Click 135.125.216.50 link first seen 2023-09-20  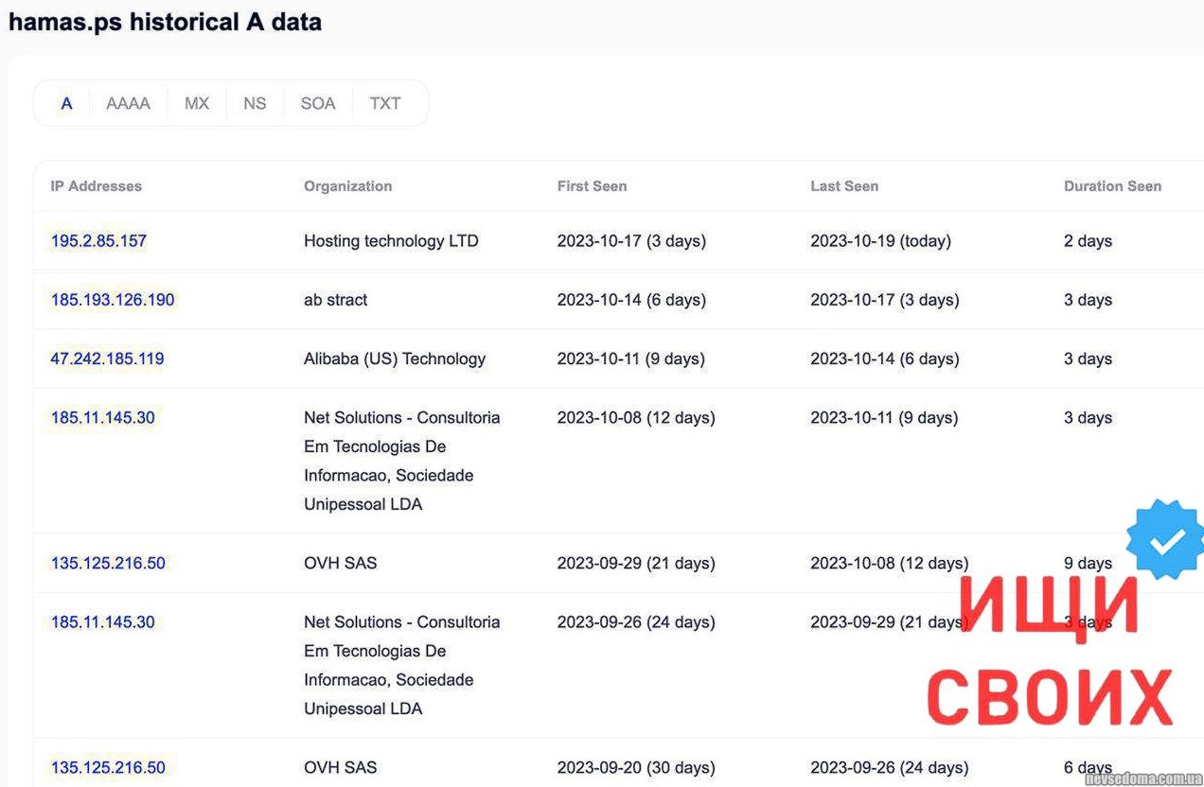[x=108, y=767]
